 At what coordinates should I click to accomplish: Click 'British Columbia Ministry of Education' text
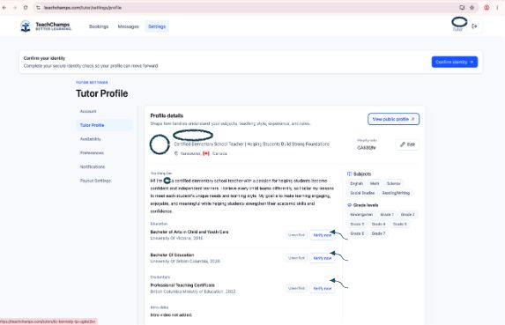point(187,292)
